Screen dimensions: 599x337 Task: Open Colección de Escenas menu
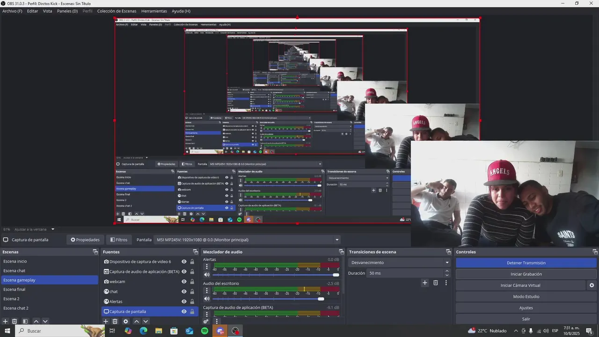117,11
